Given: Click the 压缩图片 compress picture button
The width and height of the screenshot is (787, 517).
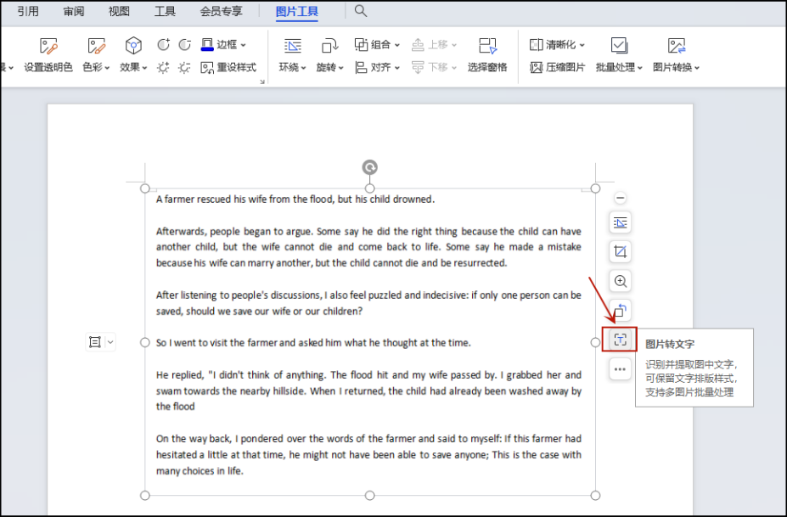Looking at the screenshot, I should (557, 67).
